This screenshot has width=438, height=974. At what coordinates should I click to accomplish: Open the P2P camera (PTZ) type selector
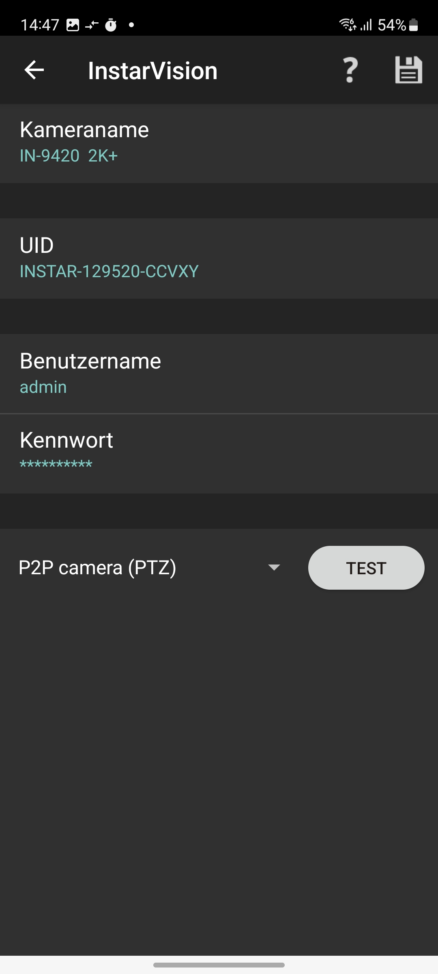97,567
